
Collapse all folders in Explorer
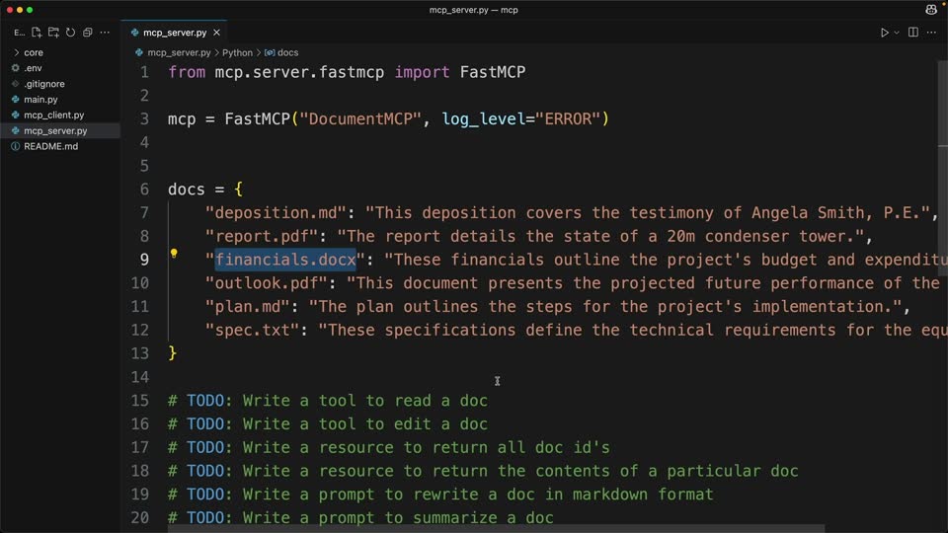pyautogui.click(x=88, y=32)
